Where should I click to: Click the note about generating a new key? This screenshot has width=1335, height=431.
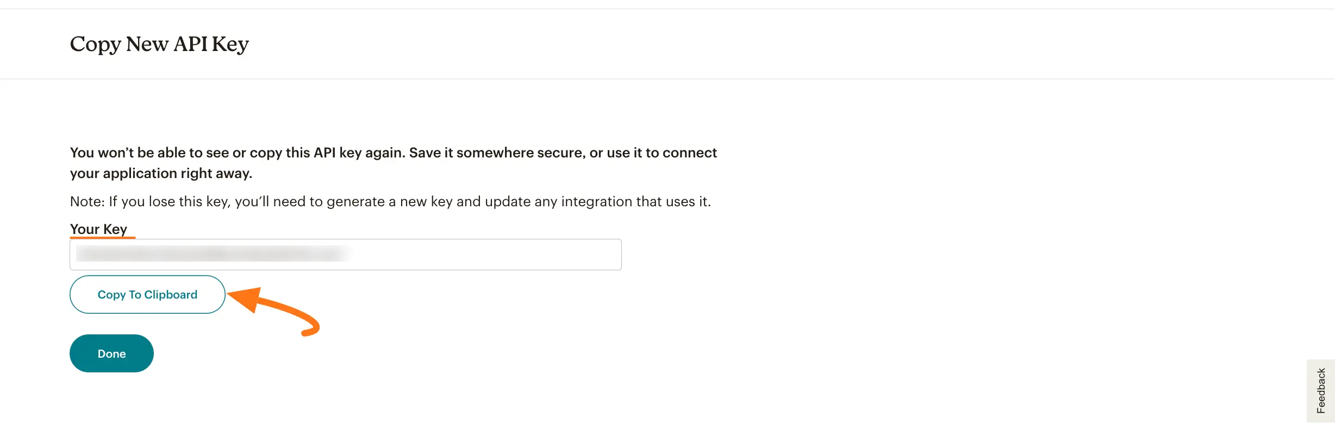pyautogui.click(x=390, y=201)
